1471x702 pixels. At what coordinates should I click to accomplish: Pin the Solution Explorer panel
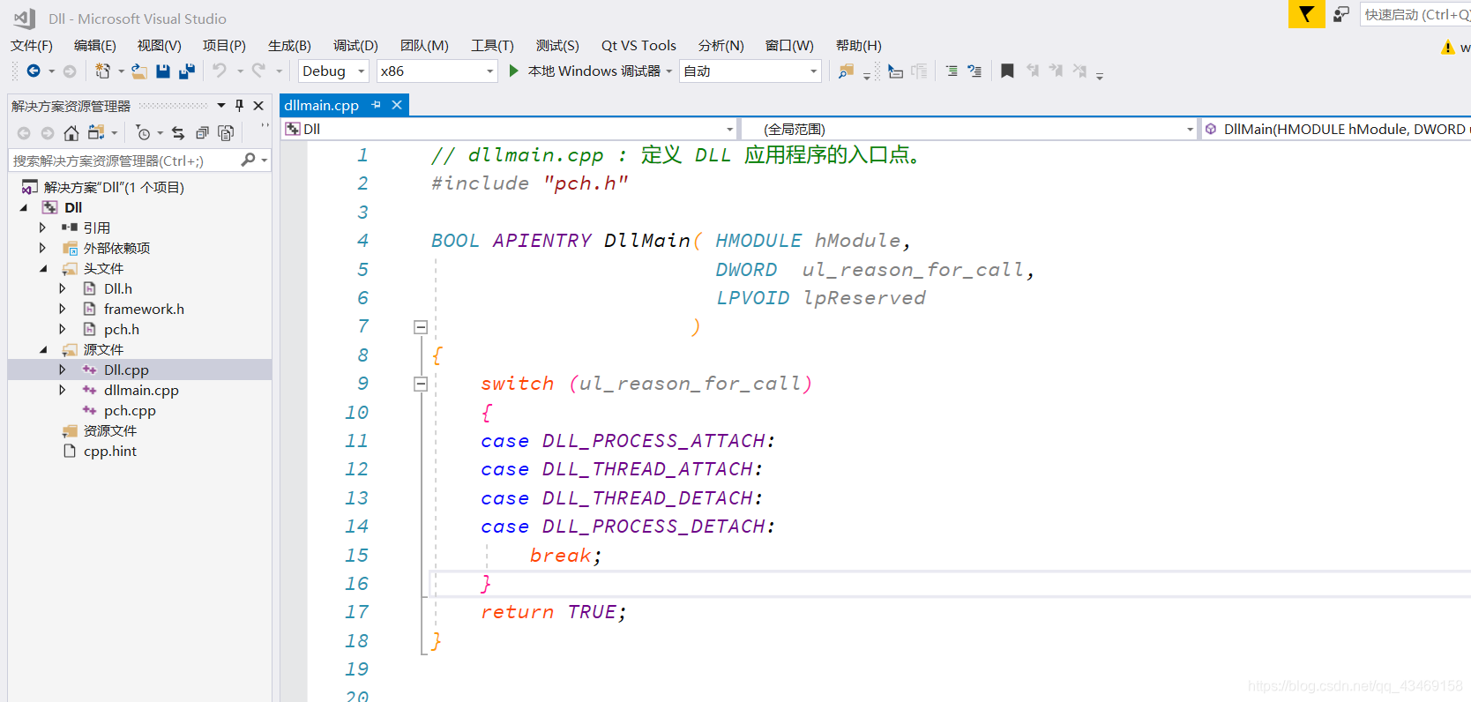point(239,106)
